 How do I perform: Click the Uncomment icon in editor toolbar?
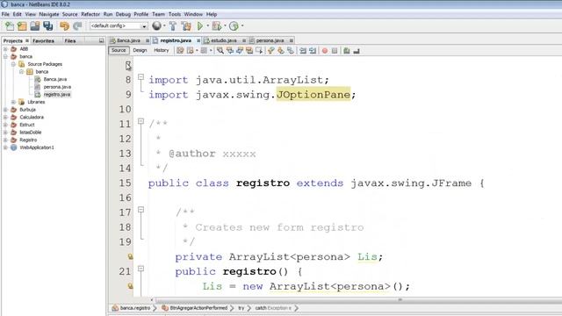click(357, 51)
